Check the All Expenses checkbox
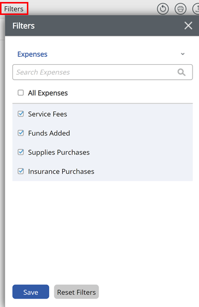This screenshot has width=199, height=307. (x=21, y=93)
